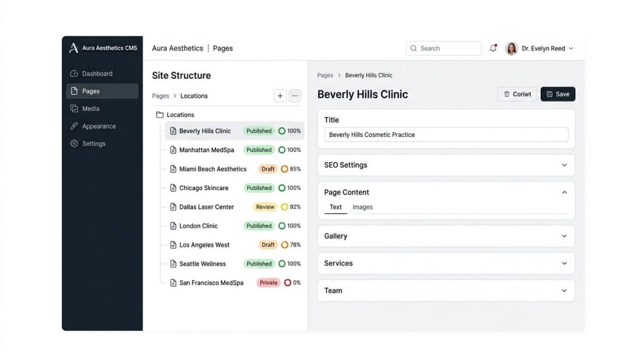Click Private badge on San Francisco MedSpa

(269, 283)
